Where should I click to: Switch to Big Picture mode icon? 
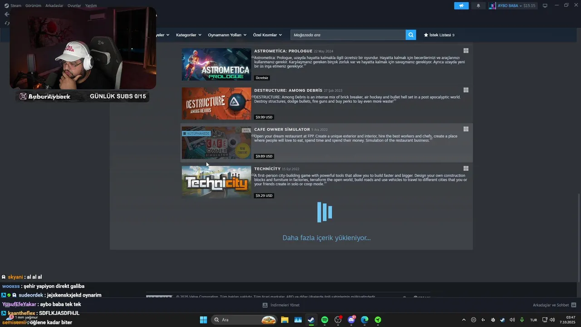[545, 5]
